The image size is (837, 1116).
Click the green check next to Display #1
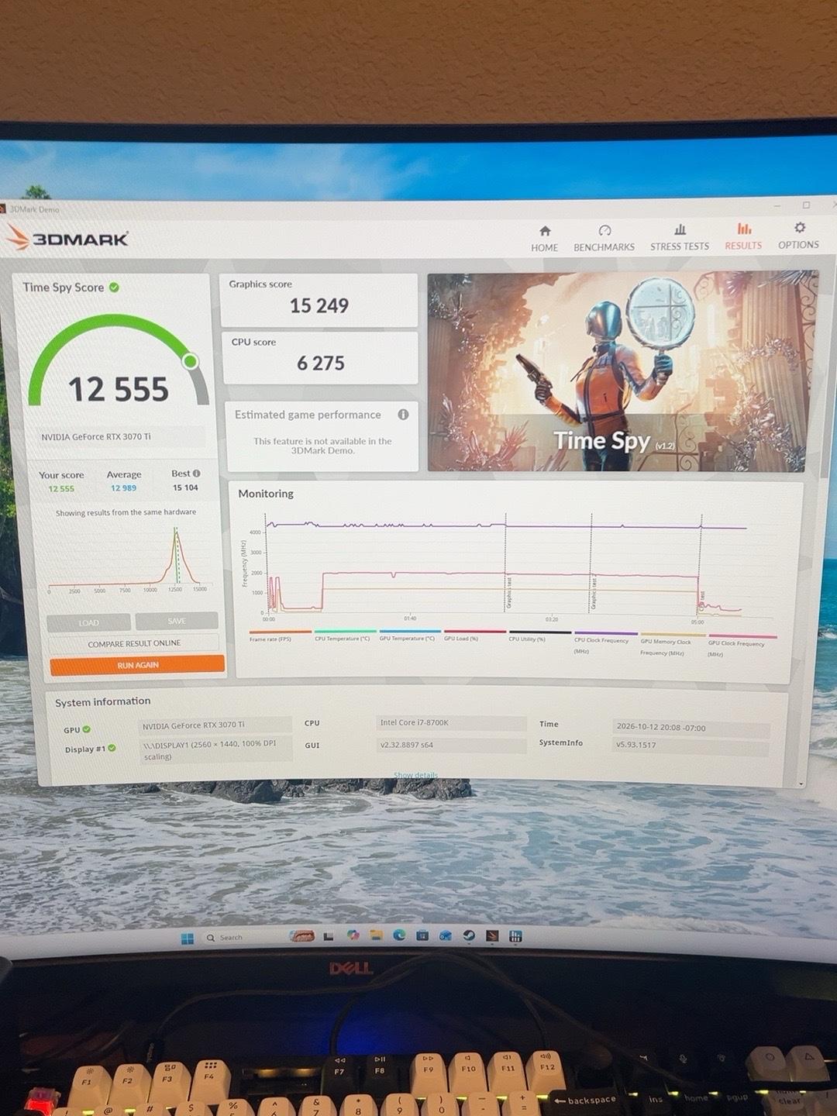pyautogui.click(x=112, y=749)
